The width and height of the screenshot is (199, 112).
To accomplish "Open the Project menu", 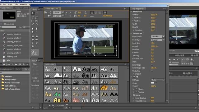I will [11, 4].
